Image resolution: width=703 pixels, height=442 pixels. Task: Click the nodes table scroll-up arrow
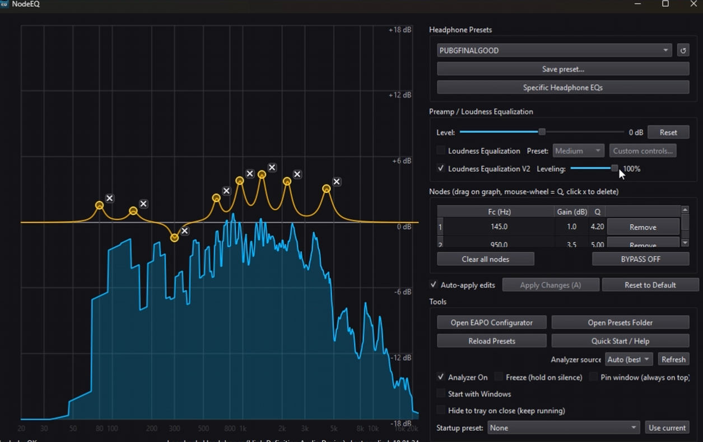click(x=685, y=210)
